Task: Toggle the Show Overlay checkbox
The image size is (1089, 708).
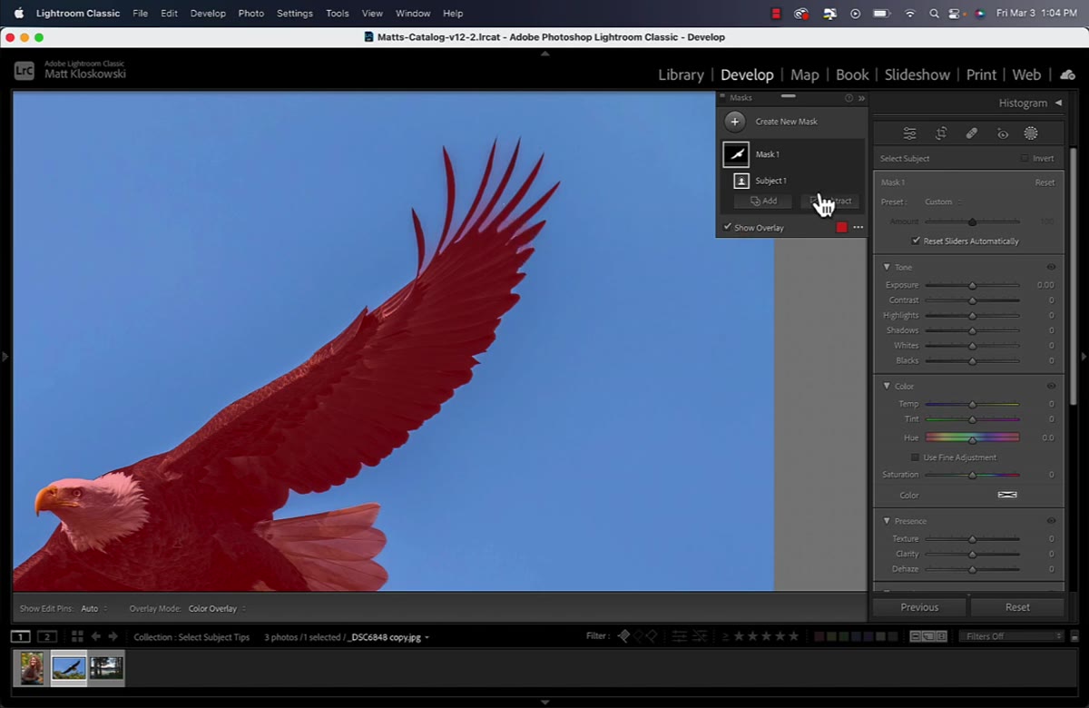Action: [x=728, y=227]
